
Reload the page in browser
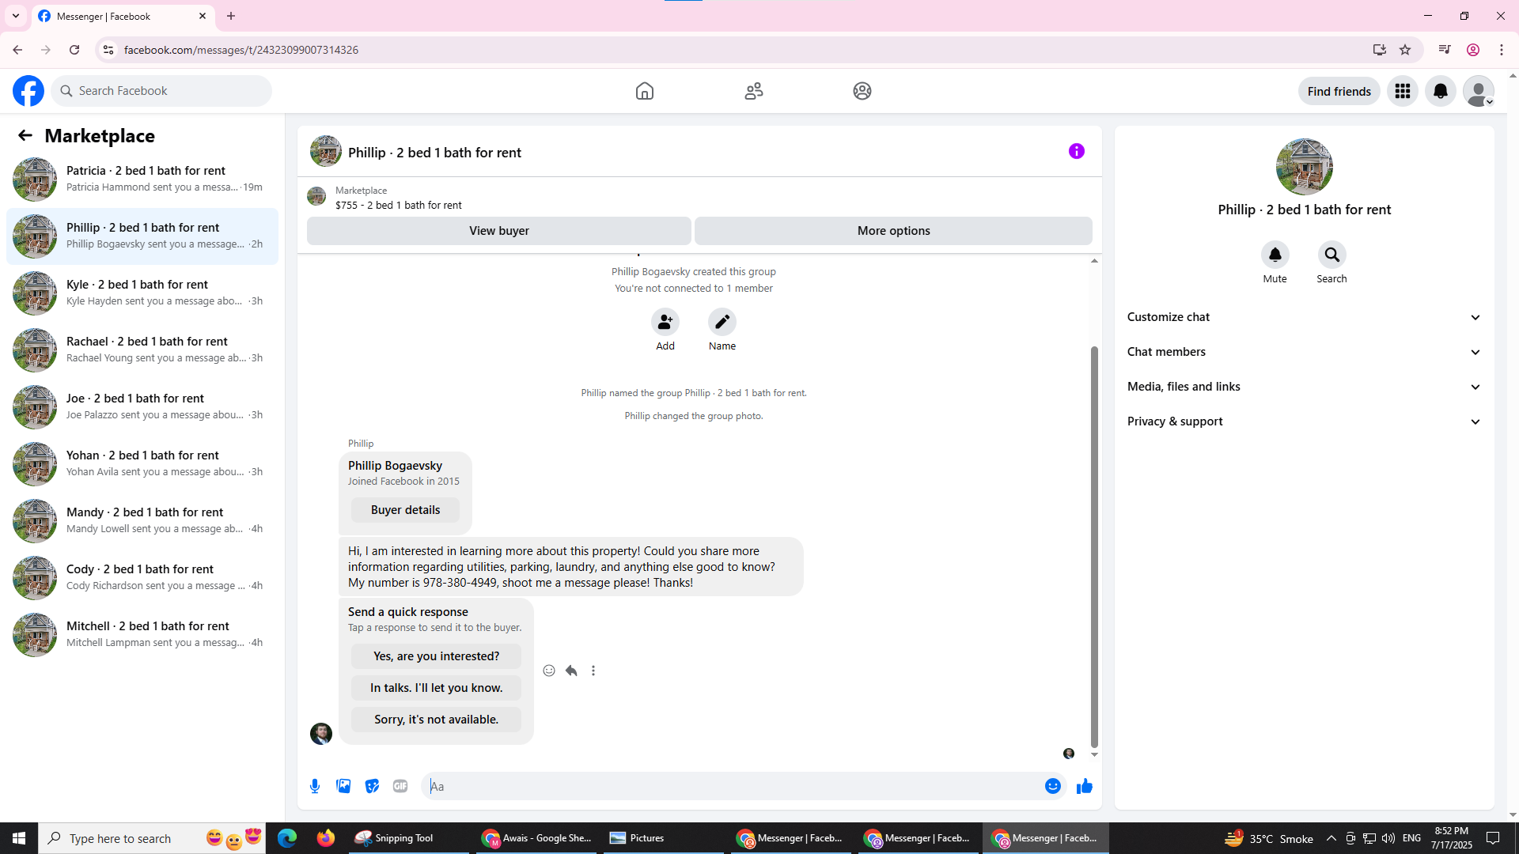[74, 50]
